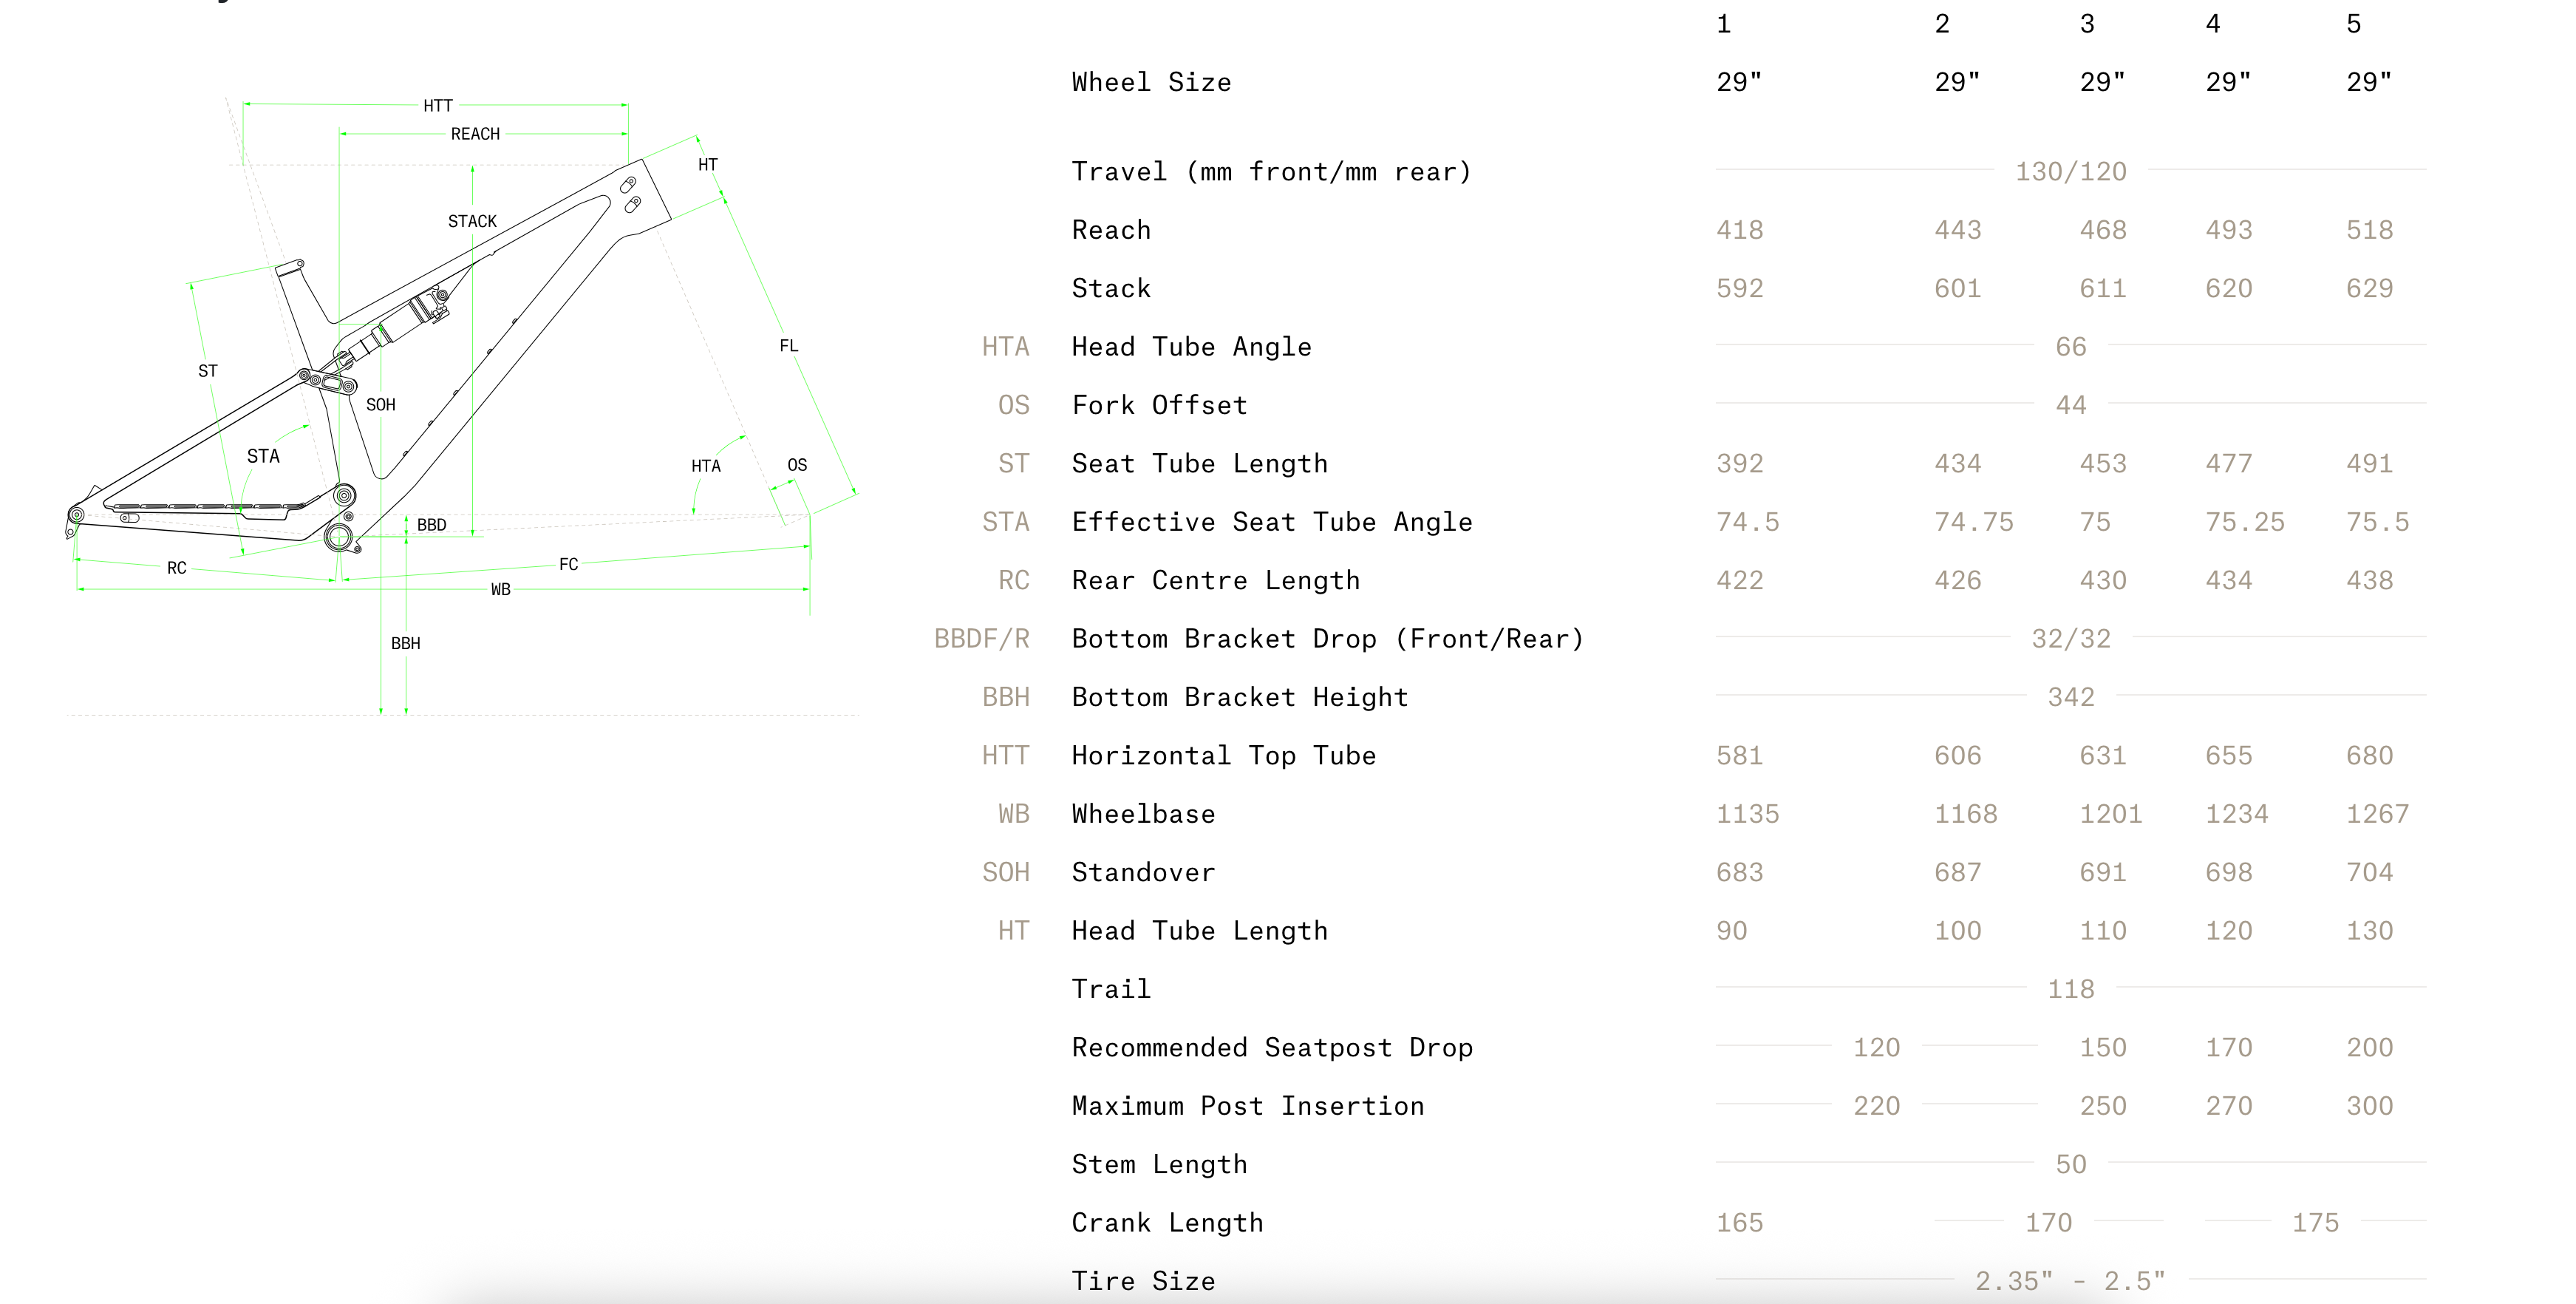Click the Wheelbase value 1201
This screenshot has height=1304, width=2576.
tap(2110, 814)
